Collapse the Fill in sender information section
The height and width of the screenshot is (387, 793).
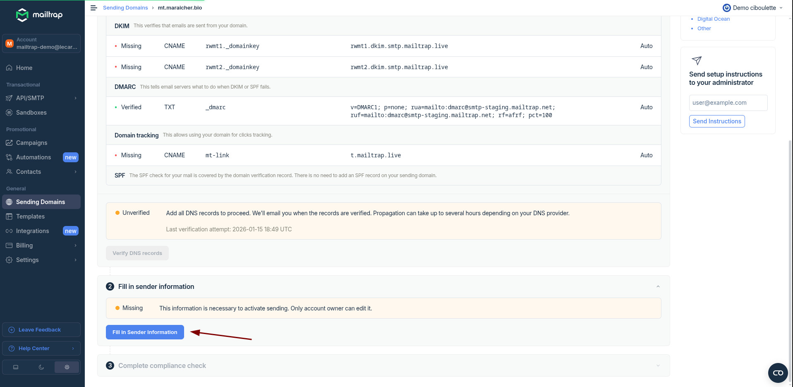[x=658, y=286]
